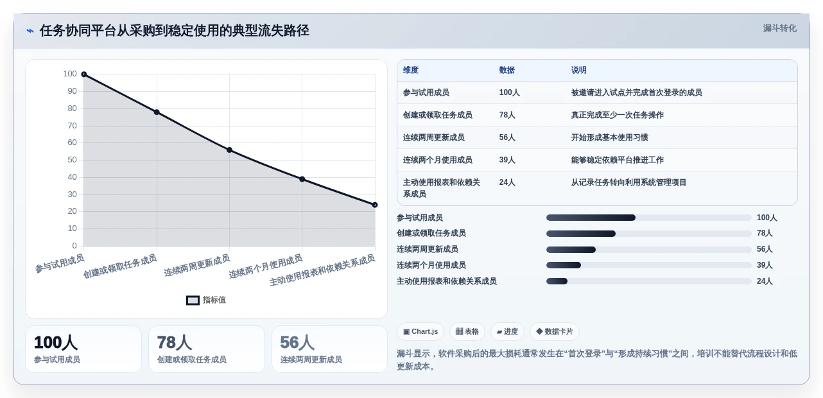The height and width of the screenshot is (398, 823).
Task: Click the 主动使用报表和依赖关系成员 progress bar
Action: [648, 281]
